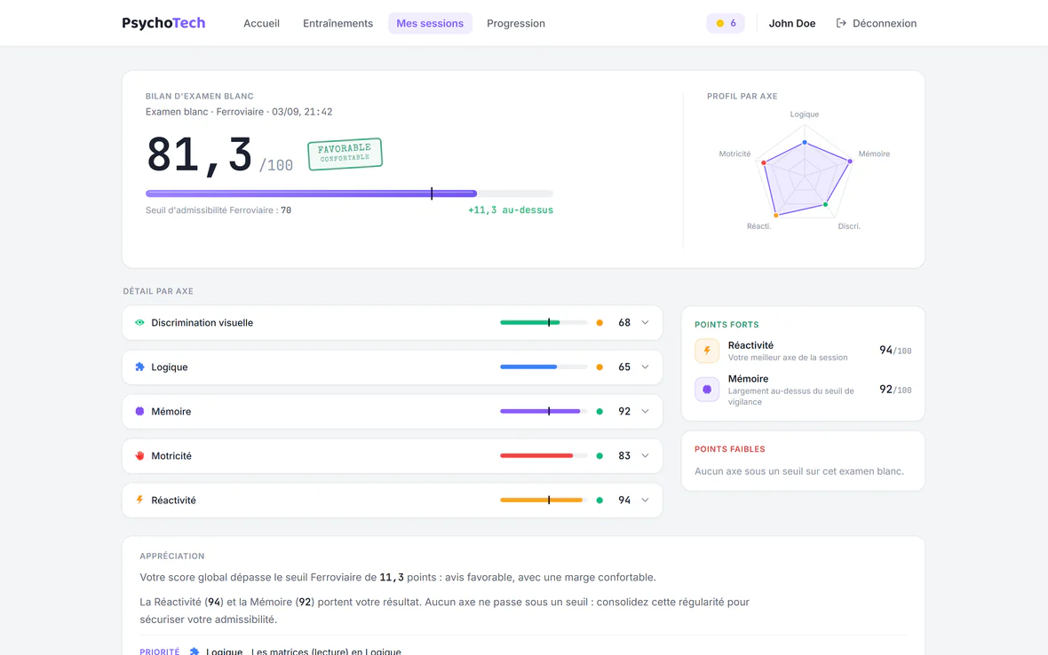Click "Seuil d'admissibilité Ferroviaire : 70" text
Image resolution: width=1048 pixels, height=655 pixels.
(218, 210)
